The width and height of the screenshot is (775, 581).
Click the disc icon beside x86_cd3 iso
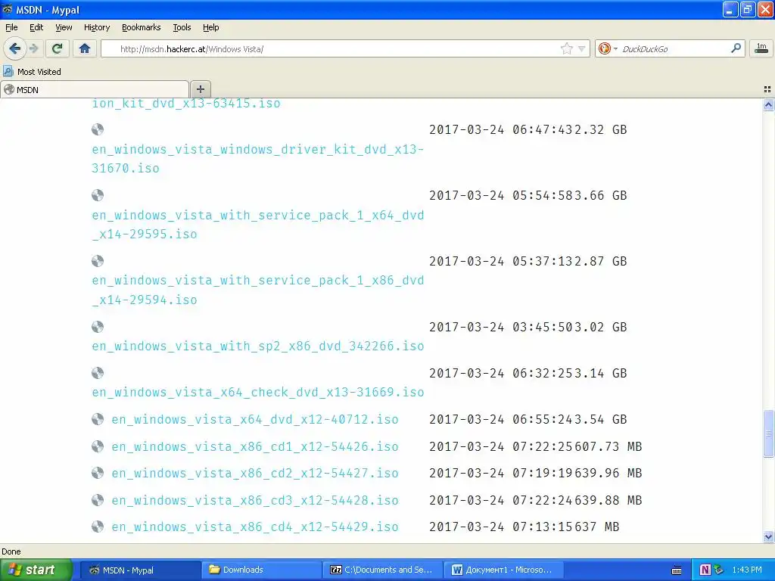pos(98,500)
